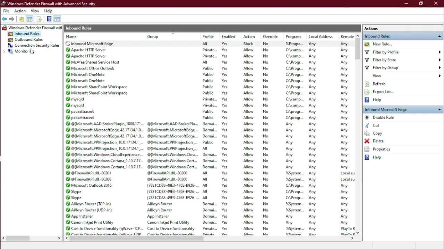Select the Microsoft Office Outlook rule
This screenshot has height=249, width=444.
(210, 68)
